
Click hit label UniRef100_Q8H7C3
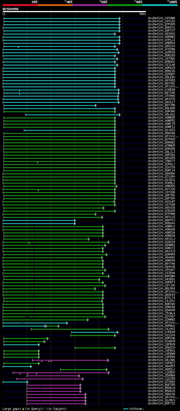(161, 220)
